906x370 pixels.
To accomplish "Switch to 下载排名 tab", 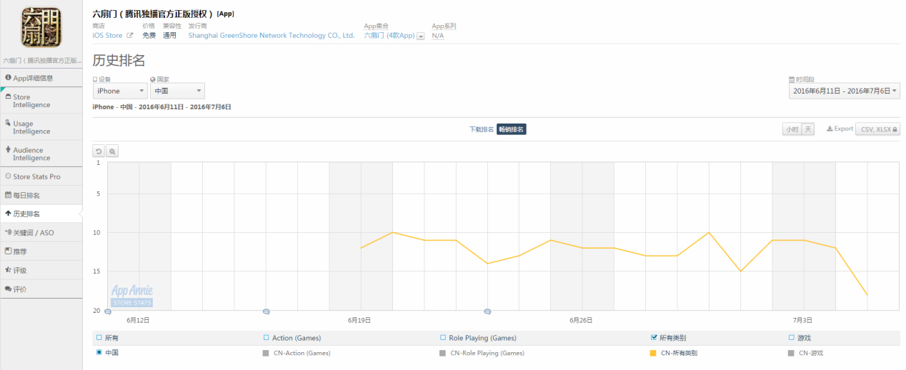I will tap(481, 129).
